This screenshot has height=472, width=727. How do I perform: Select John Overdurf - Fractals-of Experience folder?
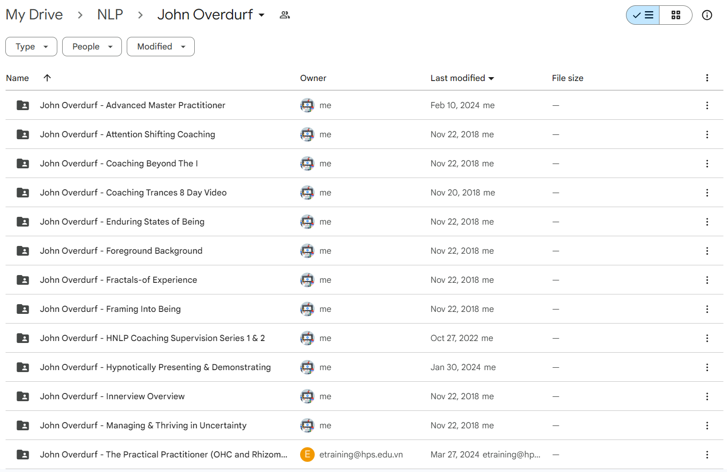pyautogui.click(x=118, y=280)
